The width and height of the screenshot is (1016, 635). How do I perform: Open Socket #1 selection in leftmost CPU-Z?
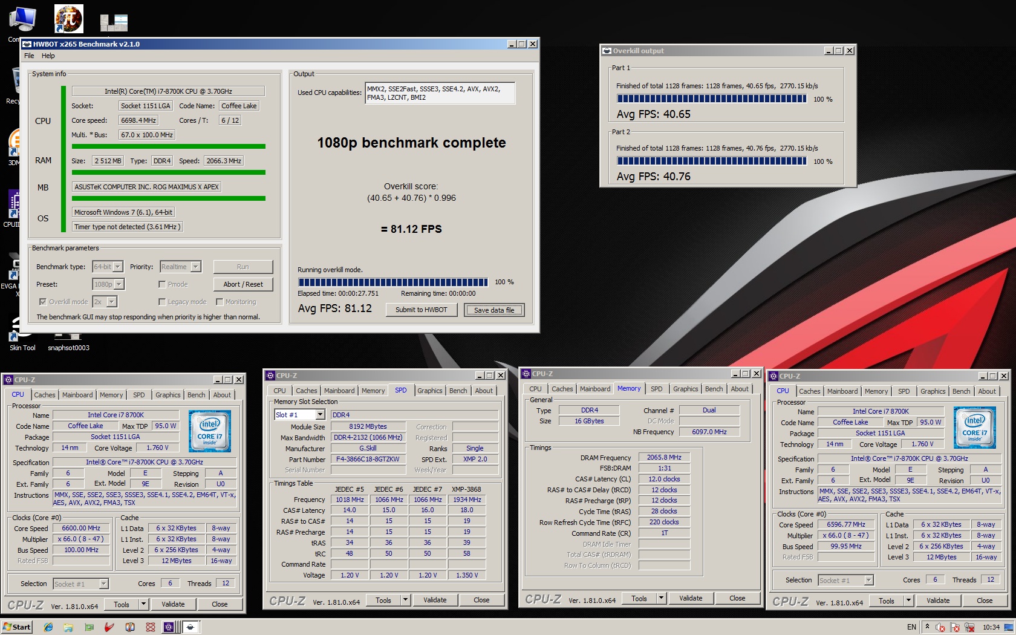(x=81, y=584)
